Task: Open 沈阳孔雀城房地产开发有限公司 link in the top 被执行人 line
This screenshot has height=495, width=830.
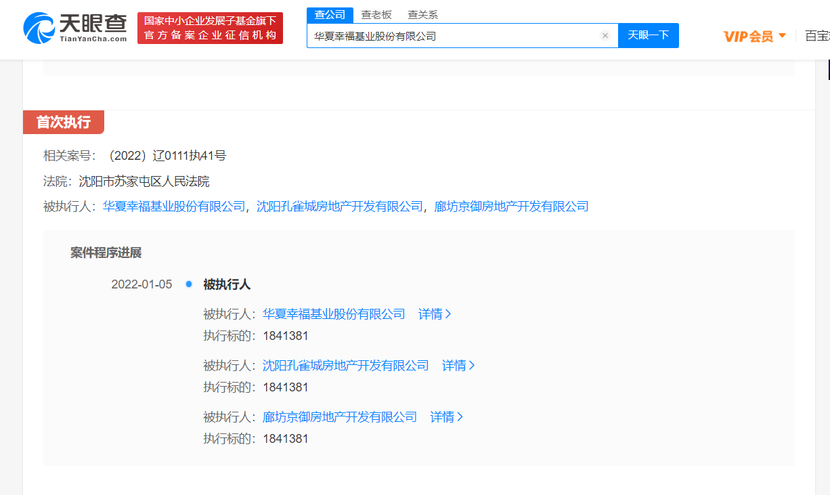Action: (340, 207)
